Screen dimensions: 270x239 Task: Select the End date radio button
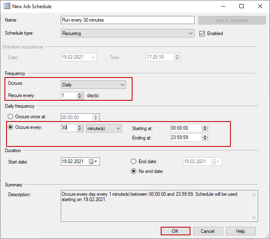pos(134,162)
